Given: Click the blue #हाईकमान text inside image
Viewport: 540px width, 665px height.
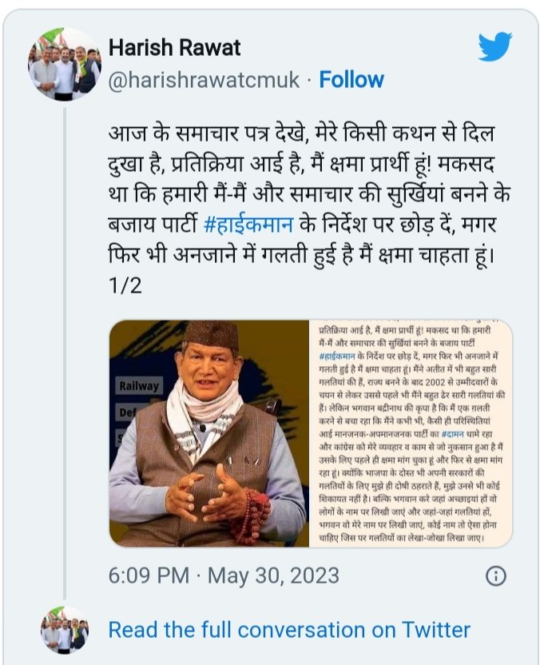Looking at the screenshot, I should tap(343, 356).
